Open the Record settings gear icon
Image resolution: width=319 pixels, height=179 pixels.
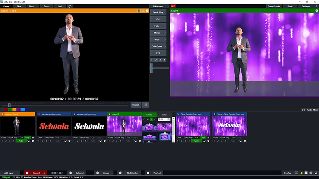click(27, 173)
